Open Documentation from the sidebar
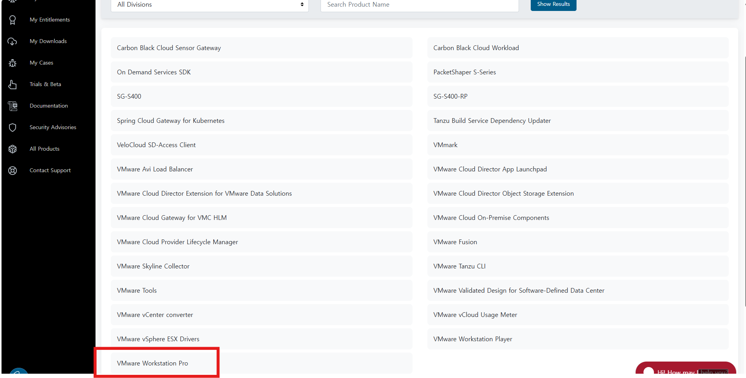 pos(49,106)
